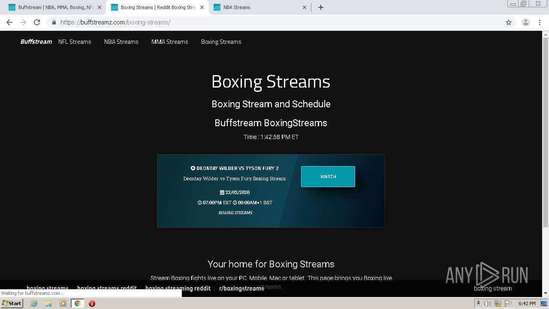549x309 pixels.
Task: Launch Internet Explorer from the taskbar
Action: coord(34,303)
